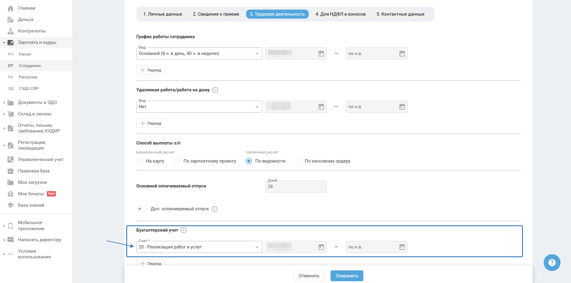Toggle Доп. оплачиваемый отпуск switch
This screenshot has width=571, height=283.
click(142, 209)
